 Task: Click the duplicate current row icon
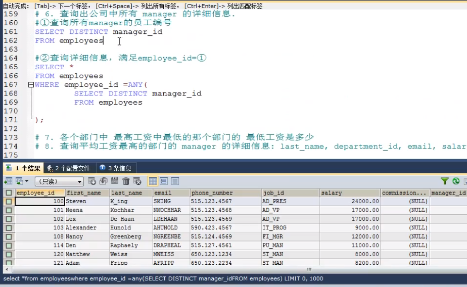103,181
